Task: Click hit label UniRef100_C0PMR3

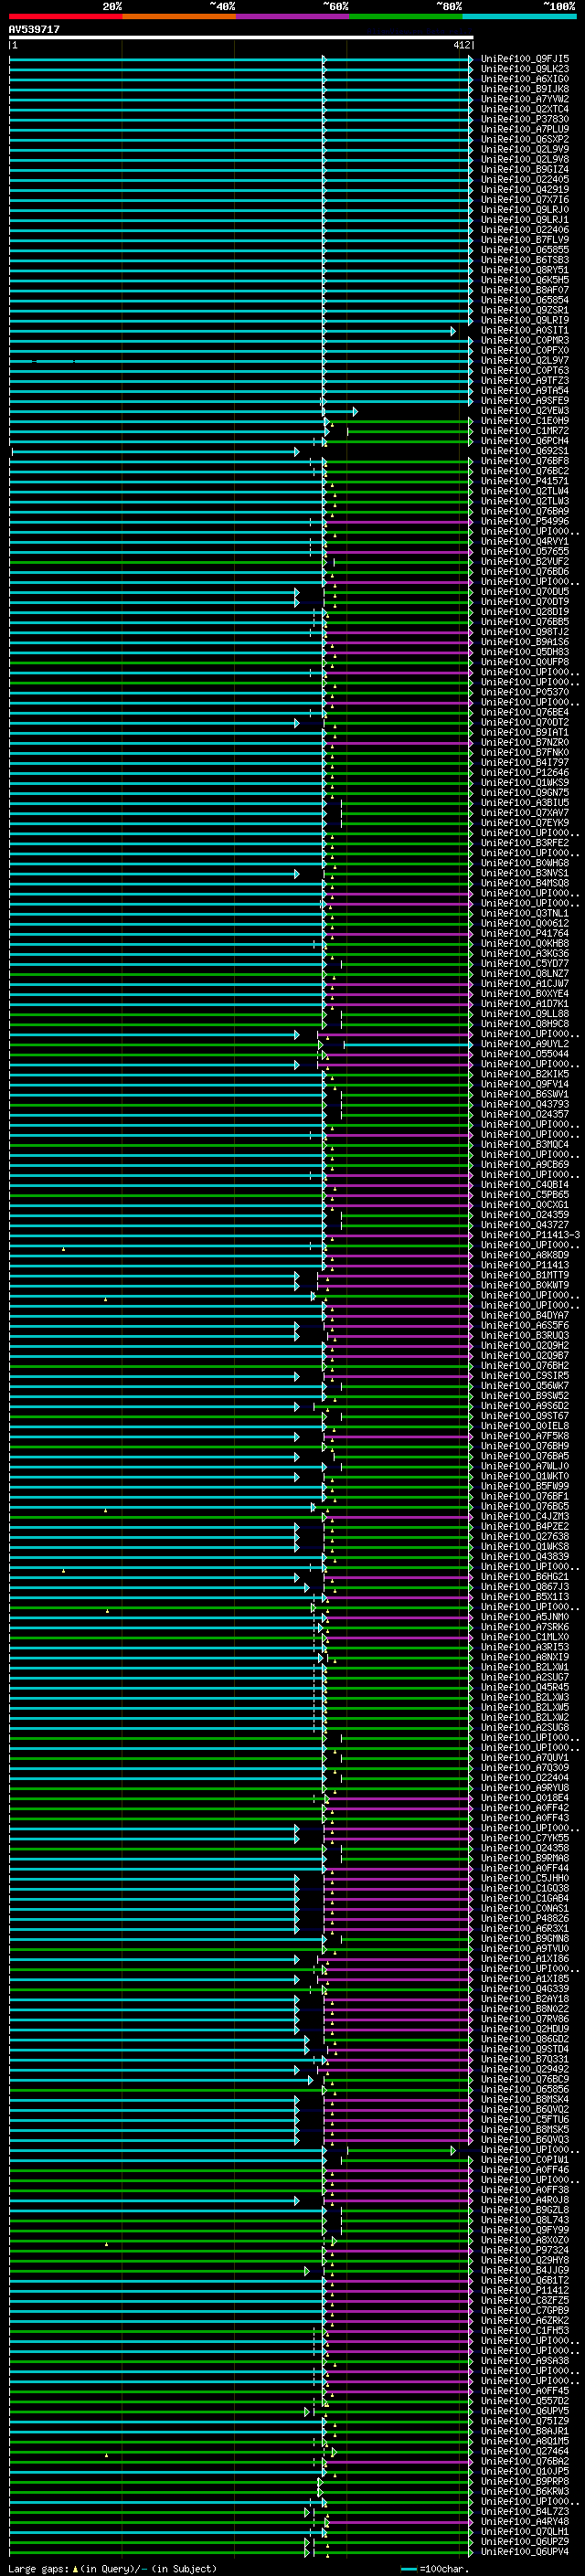Action: (525, 341)
